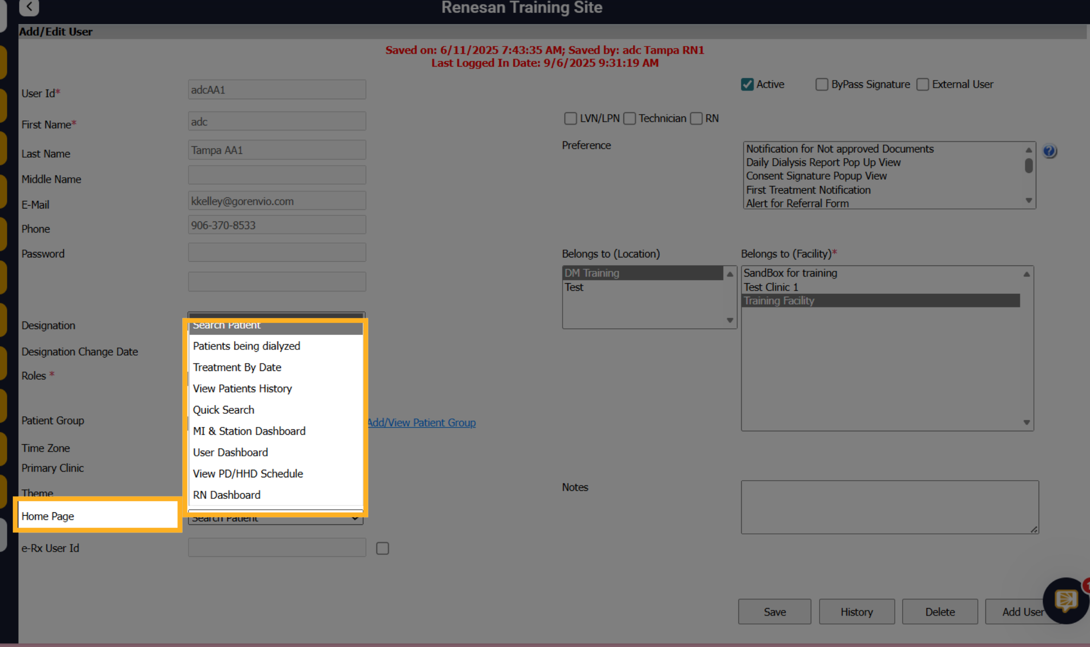Click Facility list scroll-down arrow

click(1026, 422)
